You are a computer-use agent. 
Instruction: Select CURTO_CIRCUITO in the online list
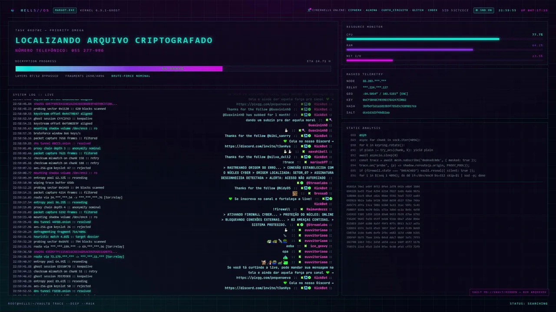tap(395, 10)
